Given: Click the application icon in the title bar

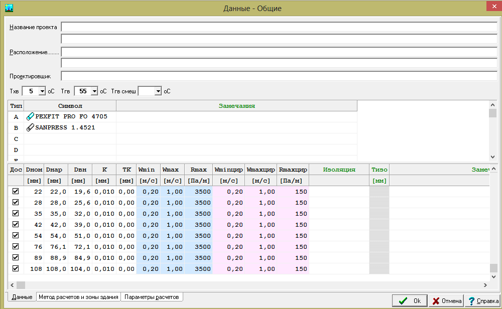Looking at the screenshot, I should [x=9, y=8].
